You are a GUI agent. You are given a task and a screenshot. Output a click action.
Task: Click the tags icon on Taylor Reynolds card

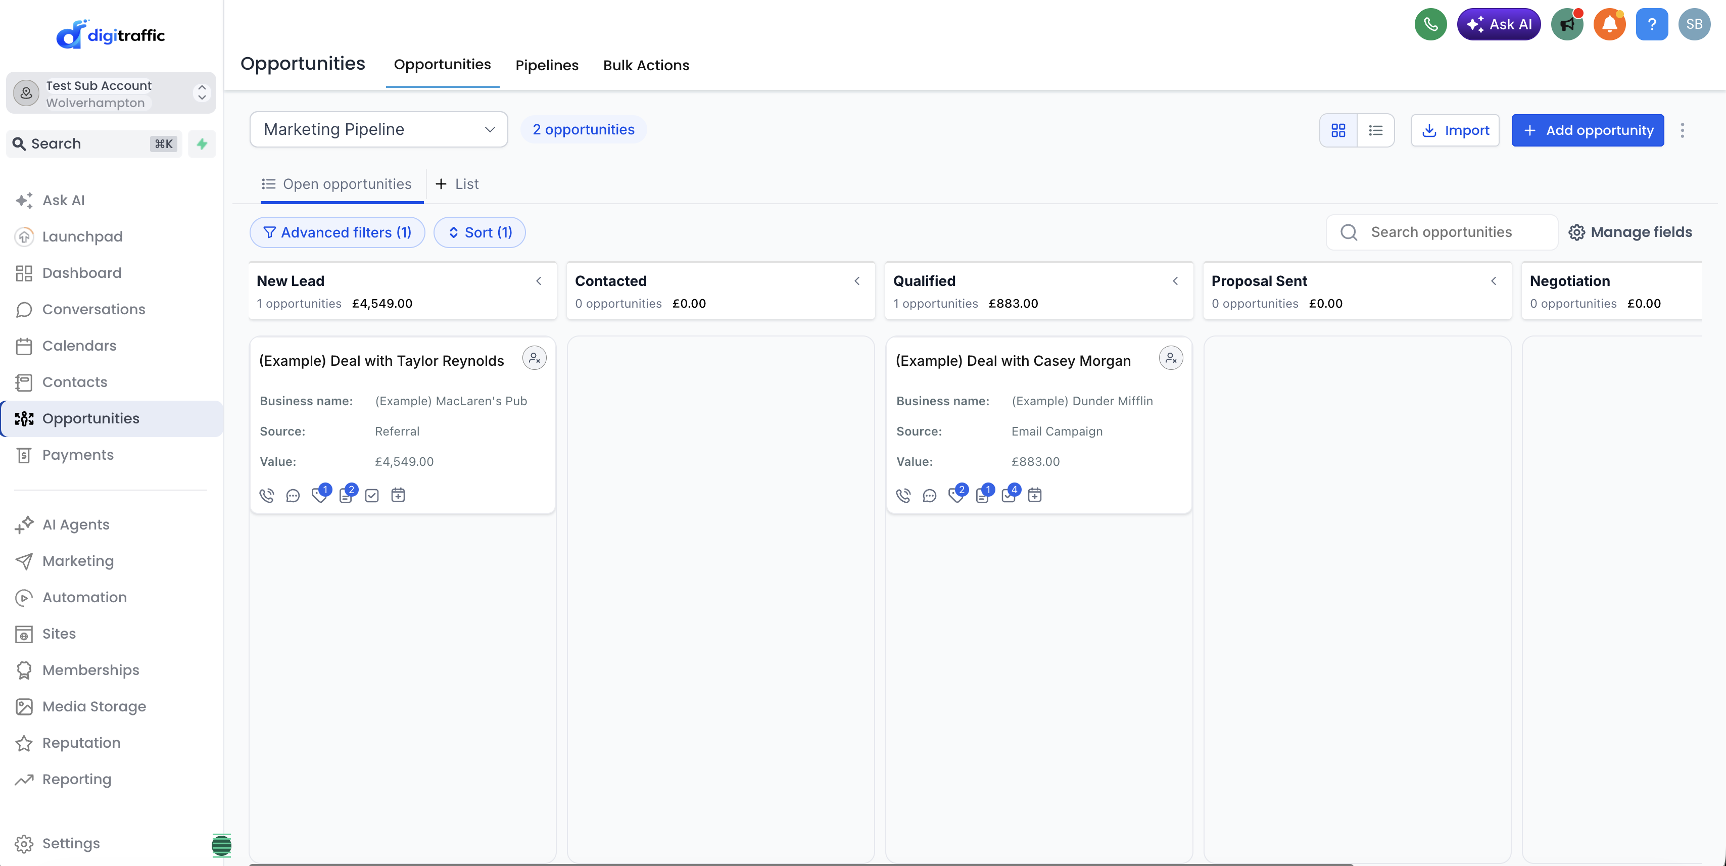point(320,495)
